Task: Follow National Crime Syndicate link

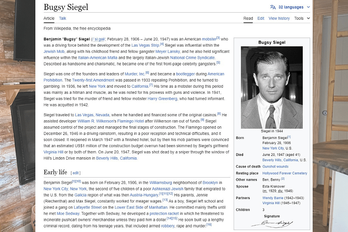Action: (x=193, y=58)
